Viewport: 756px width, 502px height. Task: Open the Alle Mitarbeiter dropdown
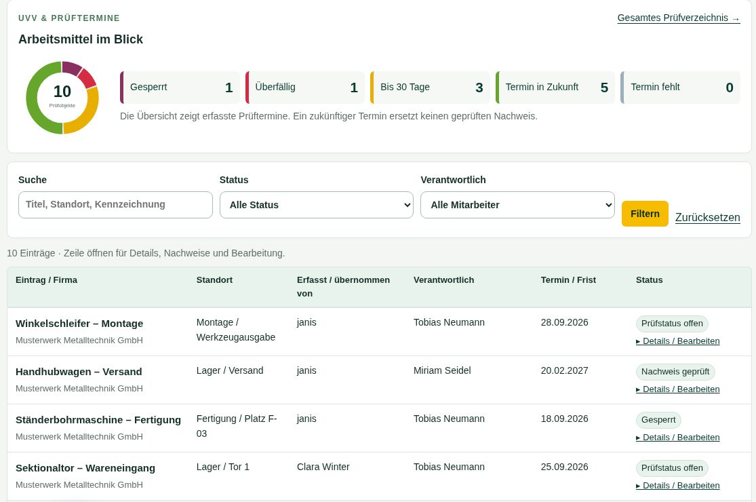point(517,205)
